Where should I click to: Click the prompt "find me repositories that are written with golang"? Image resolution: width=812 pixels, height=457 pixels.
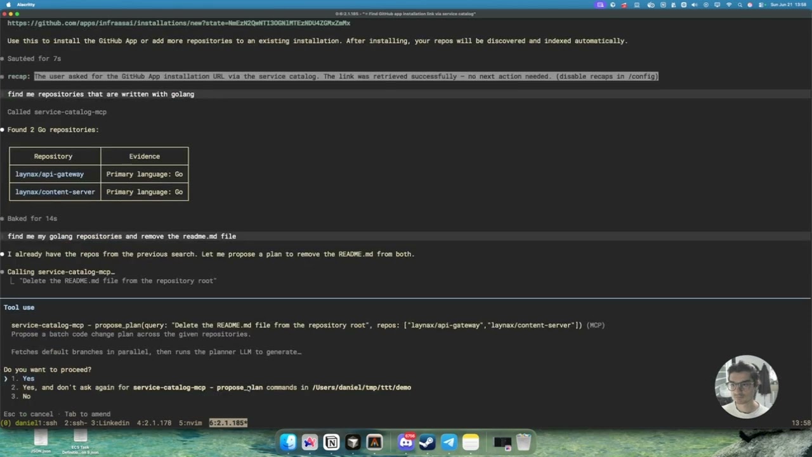click(x=101, y=94)
